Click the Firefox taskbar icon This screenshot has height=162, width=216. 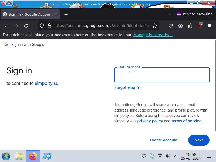[x=33, y=156]
